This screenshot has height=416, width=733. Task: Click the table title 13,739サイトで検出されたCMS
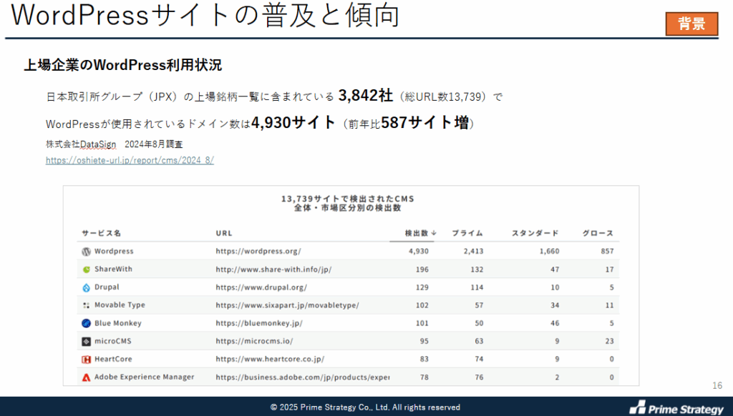348,199
